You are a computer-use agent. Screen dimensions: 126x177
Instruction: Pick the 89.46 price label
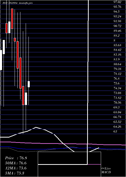pyautogui.click(x=117, y=31)
